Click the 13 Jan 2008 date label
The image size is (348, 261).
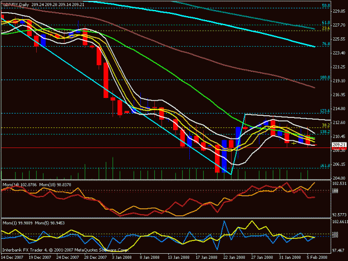[178, 258]
